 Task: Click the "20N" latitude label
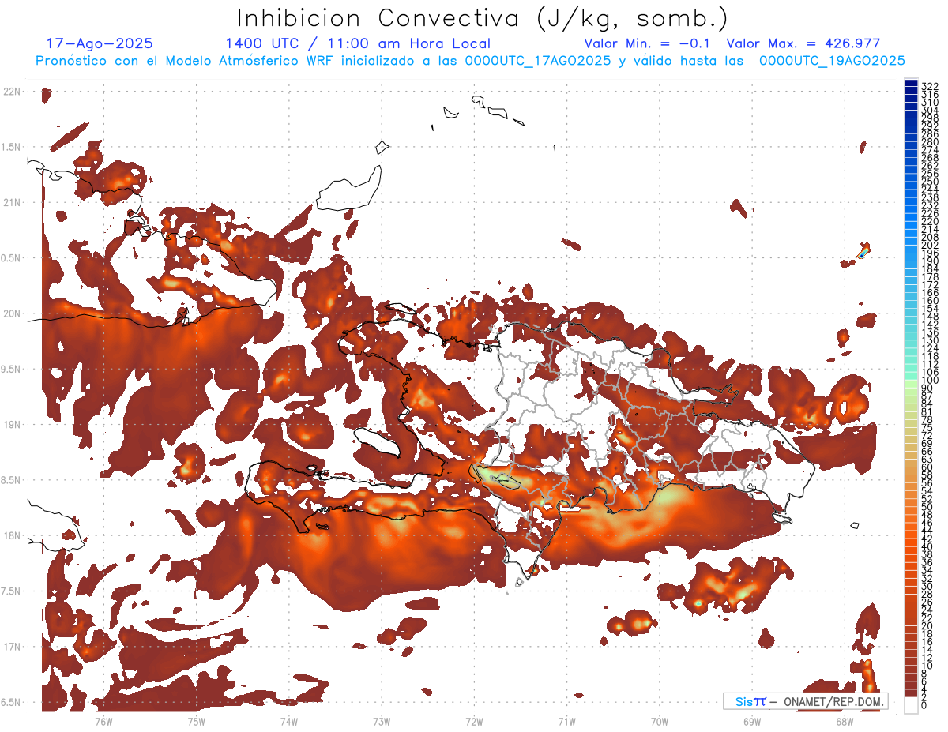(x=12, y=313)
